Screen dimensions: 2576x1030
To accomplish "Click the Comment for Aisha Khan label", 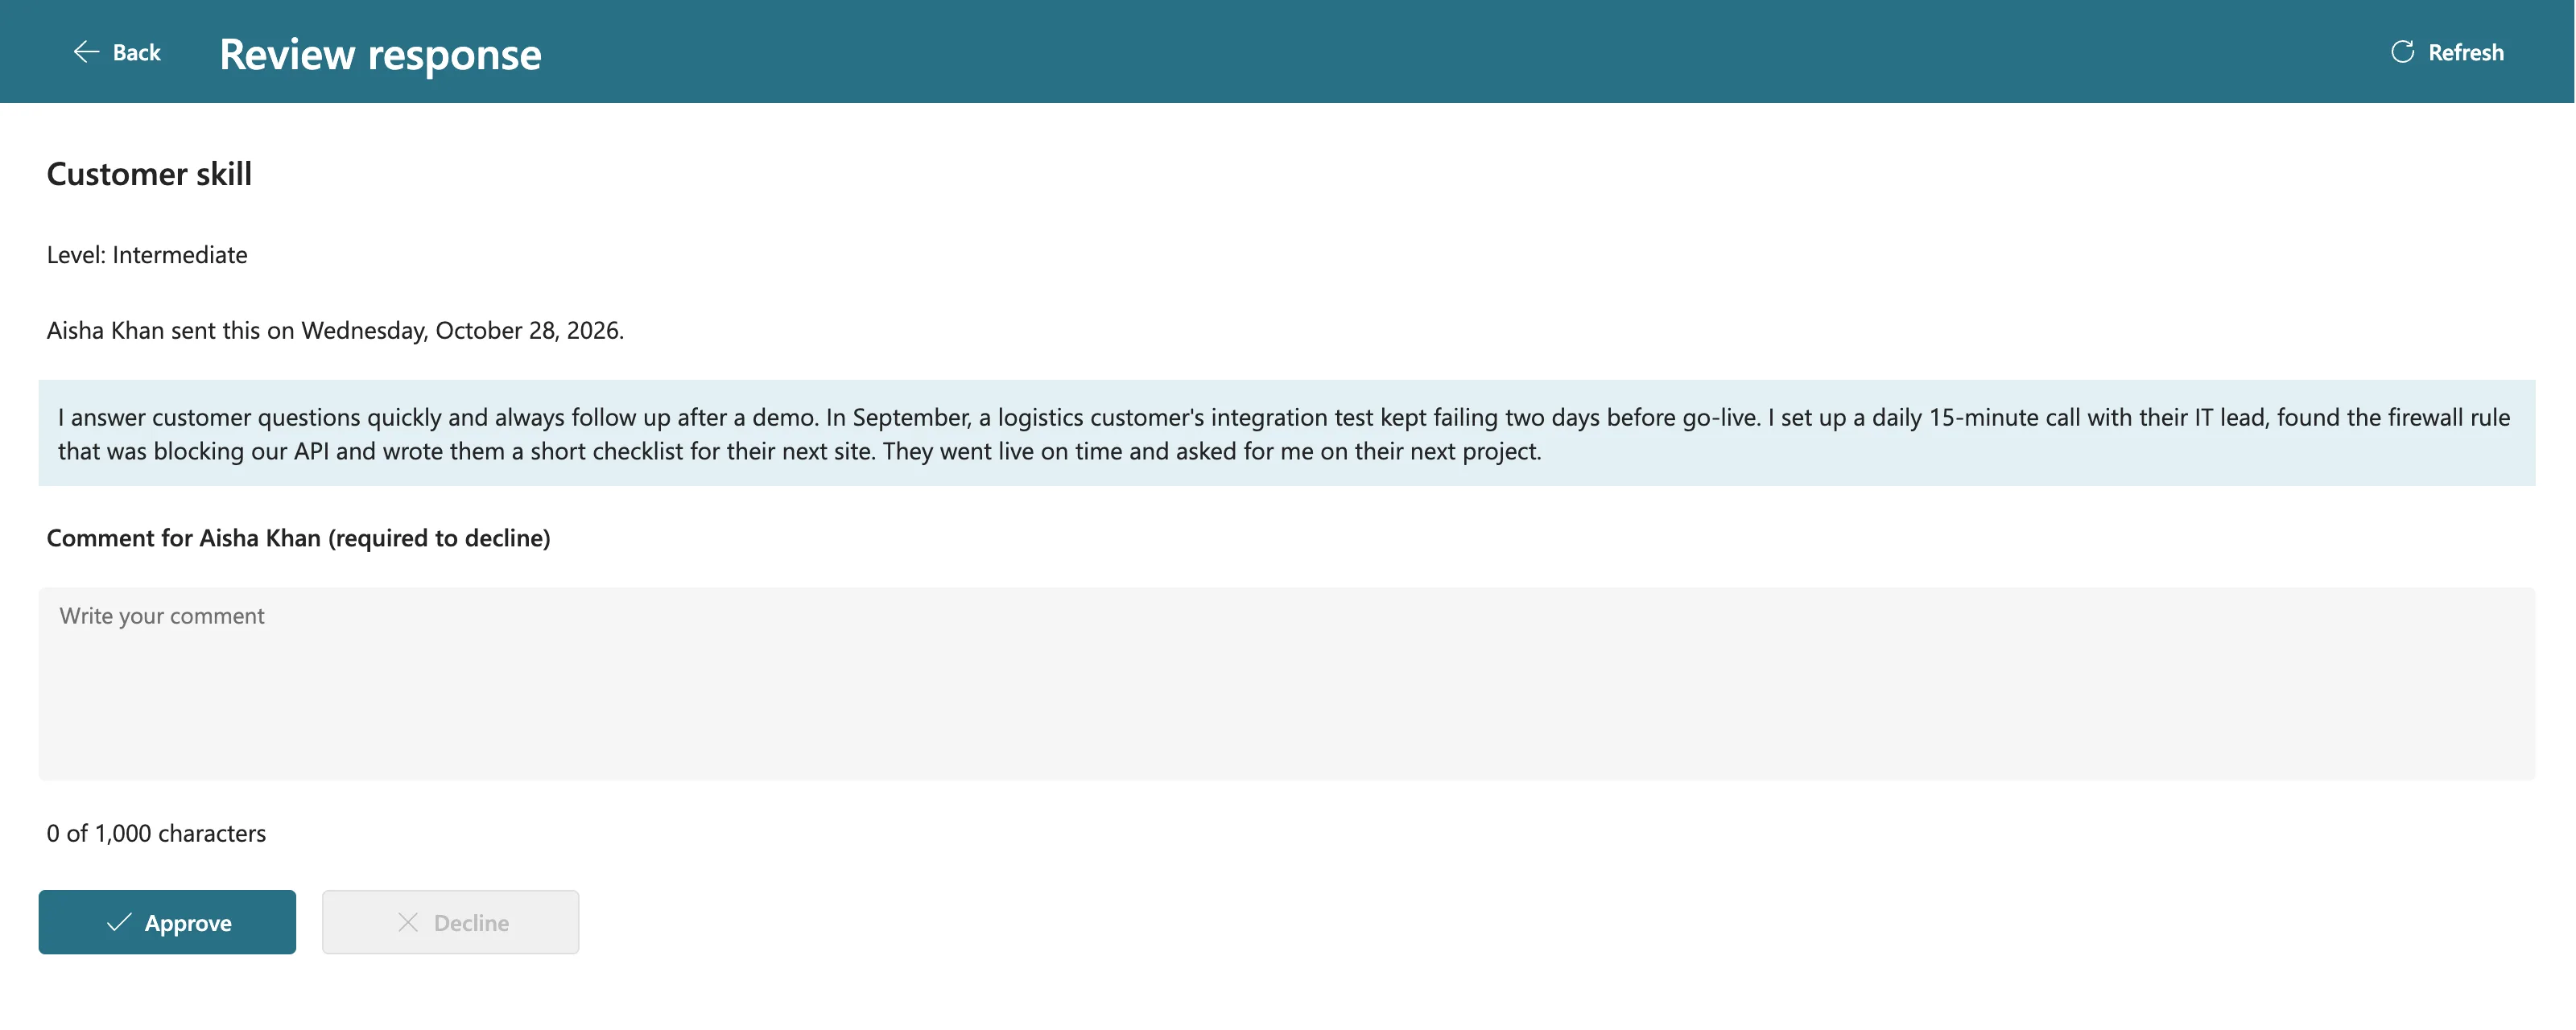I will click(298, 538).
